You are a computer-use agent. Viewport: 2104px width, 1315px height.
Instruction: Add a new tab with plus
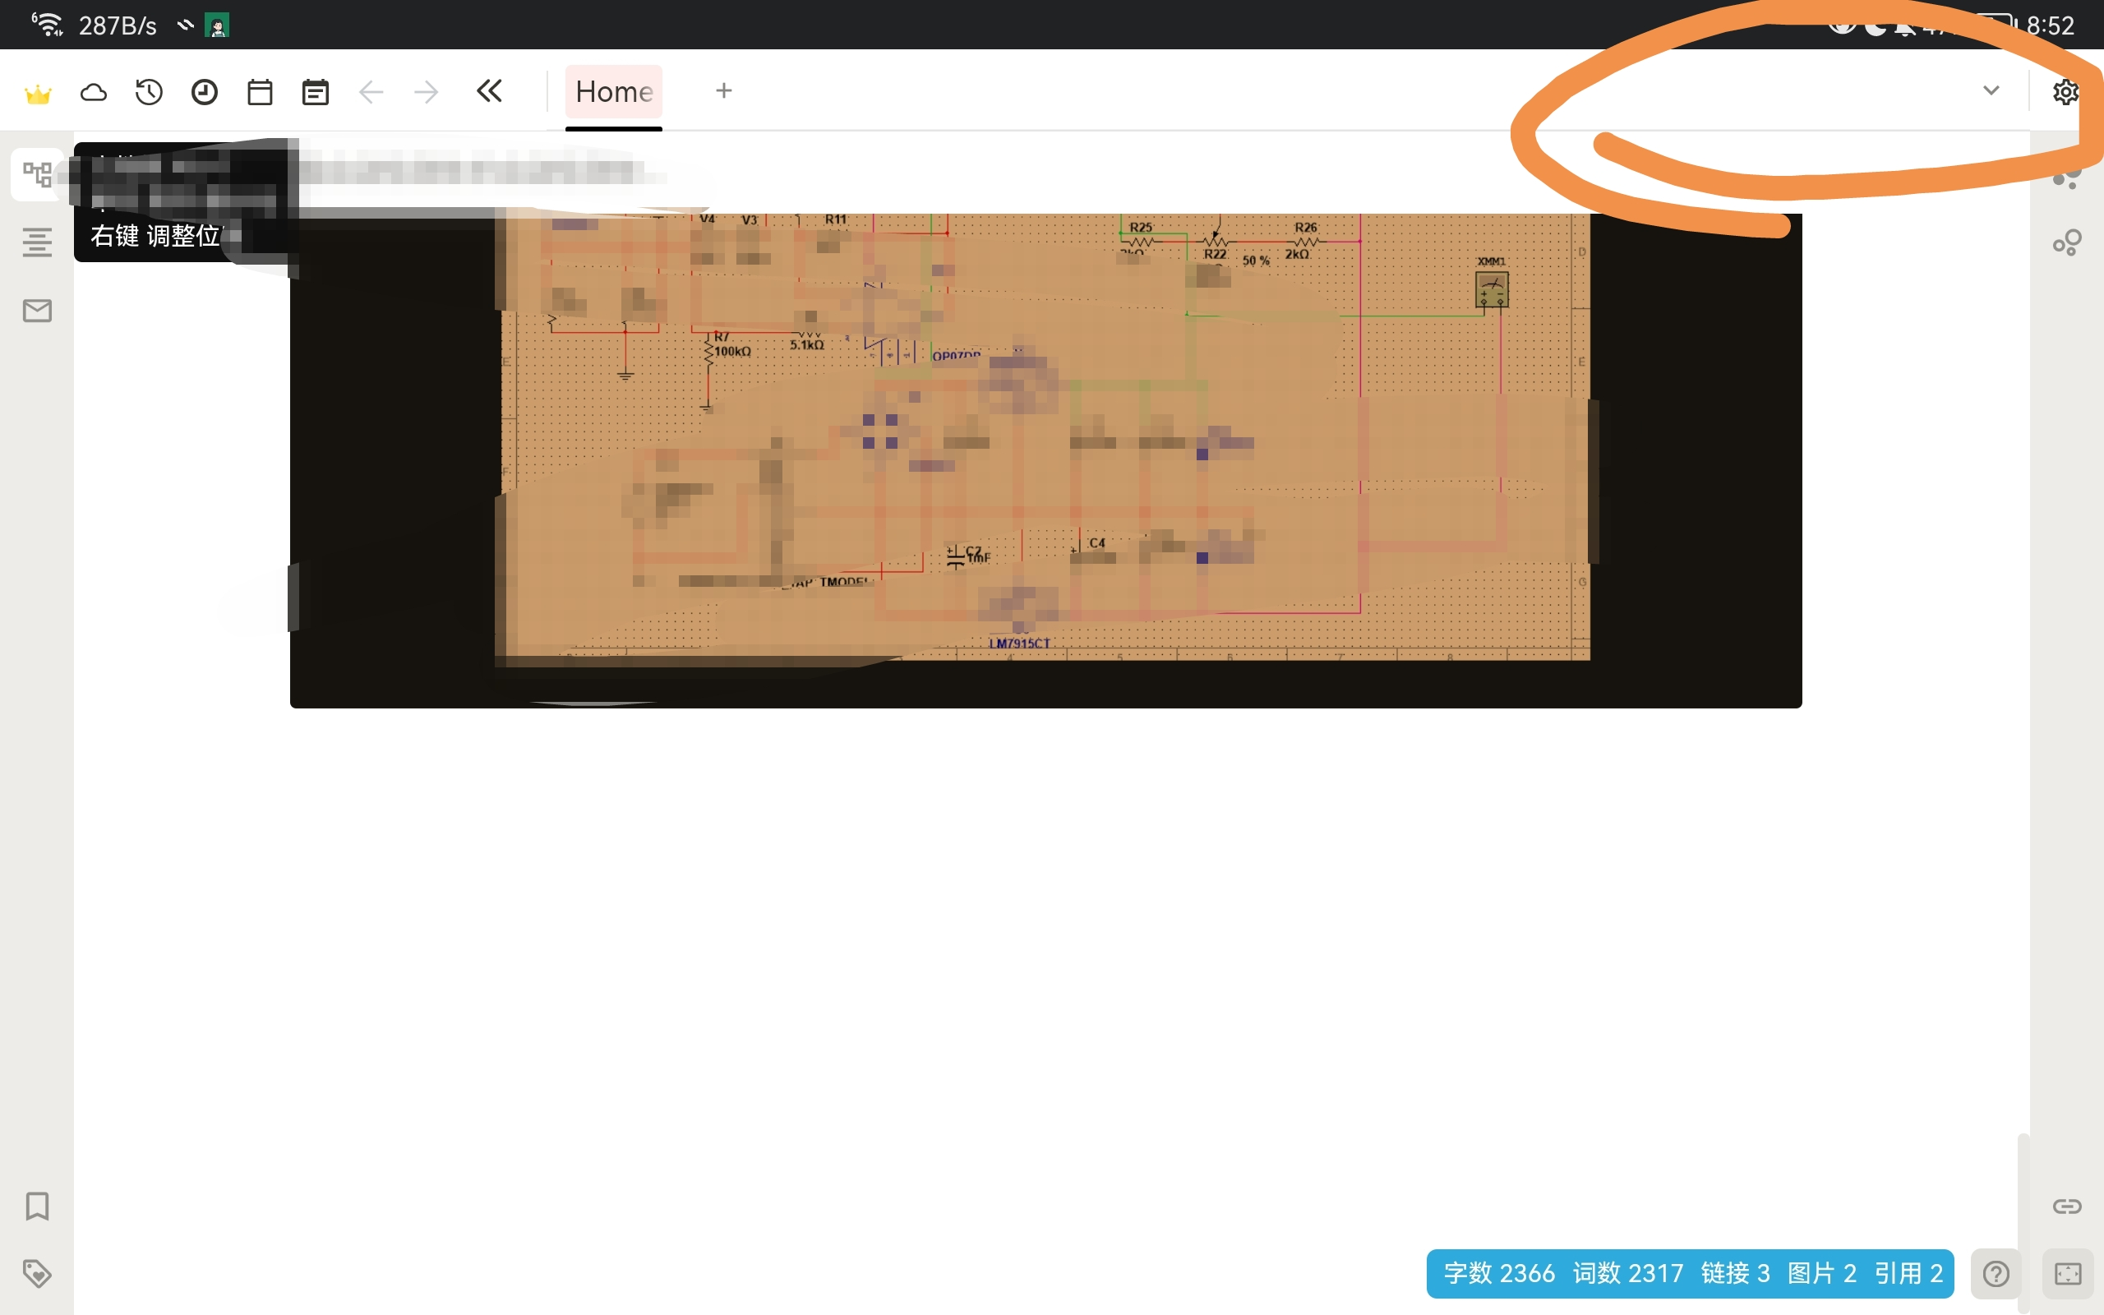point(724,90)
